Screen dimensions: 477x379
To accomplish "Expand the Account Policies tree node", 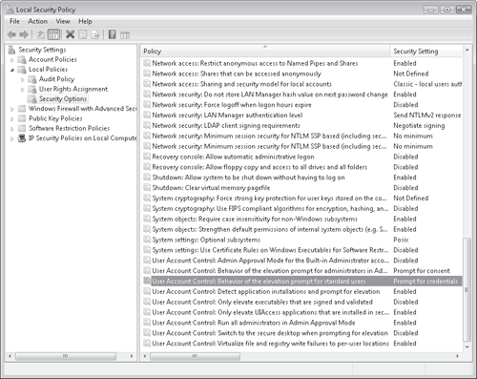I will pos(12,60).
